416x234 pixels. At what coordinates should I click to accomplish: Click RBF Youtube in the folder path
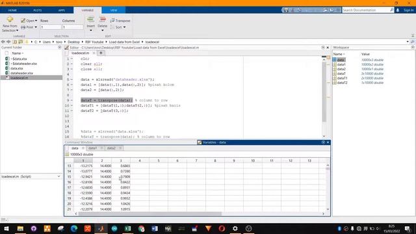coord(94,42)
